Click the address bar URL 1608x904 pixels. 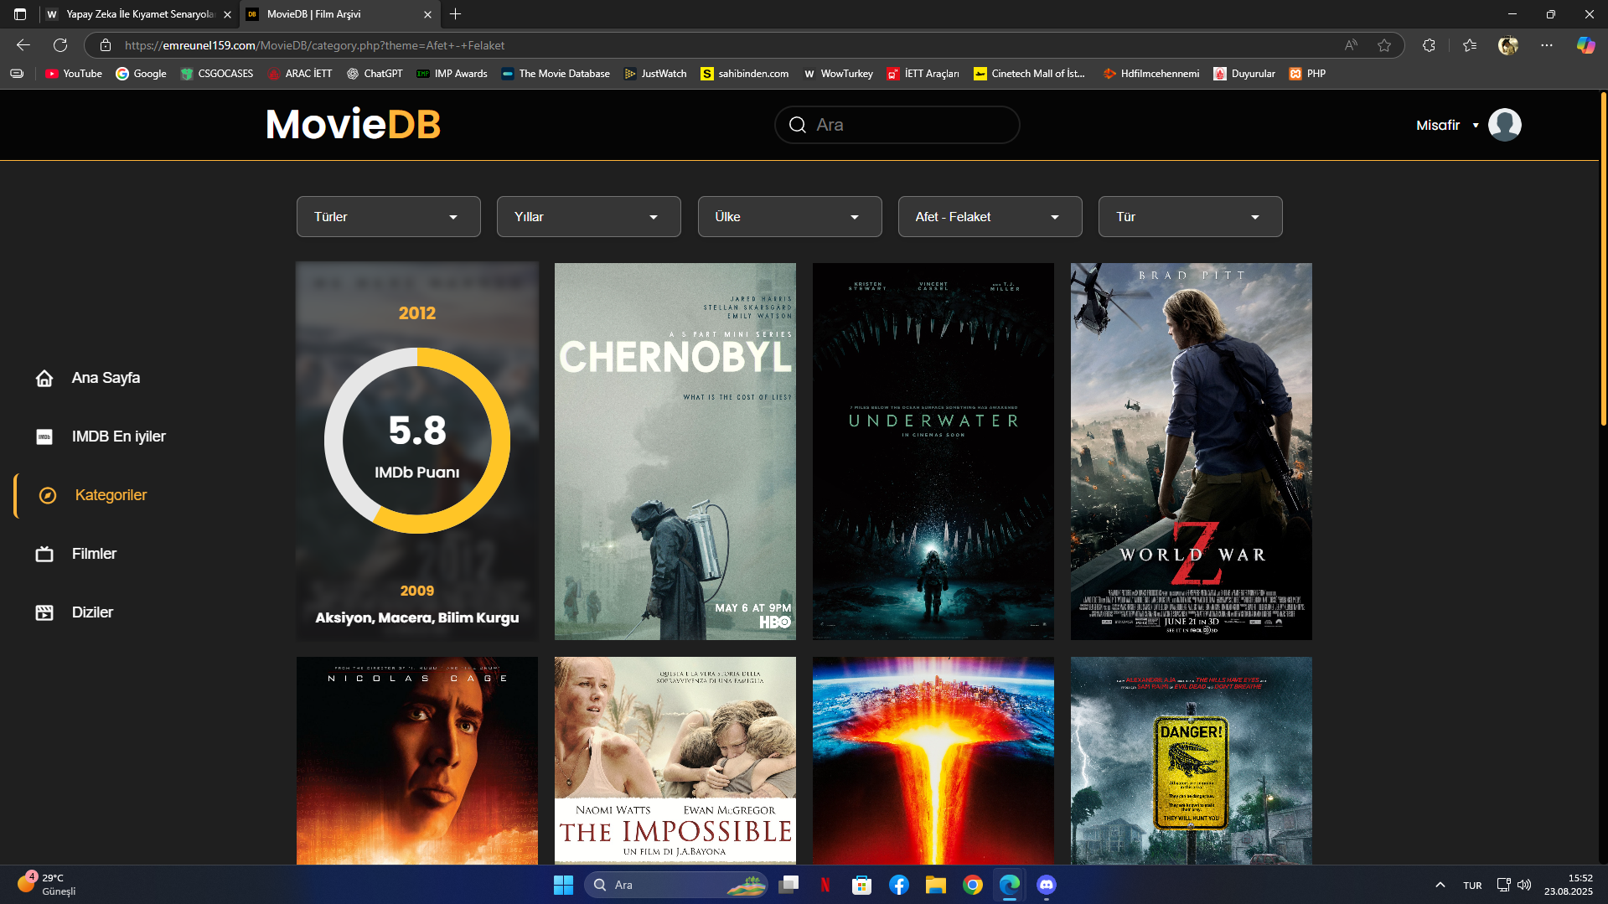point(314,45)
